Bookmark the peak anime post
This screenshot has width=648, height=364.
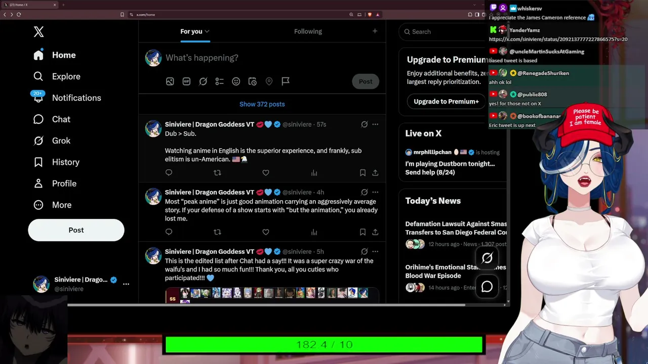tap(362, 232)
